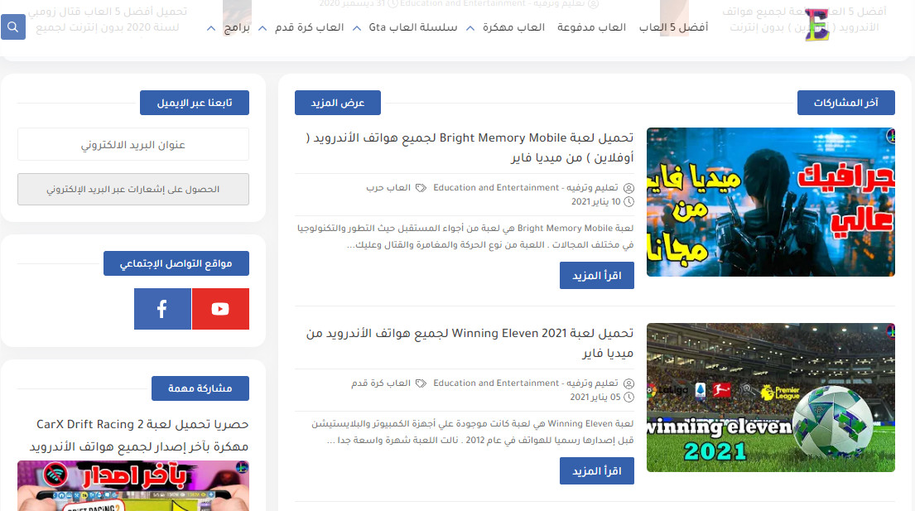Open أفضل 5 العاب menu item

673,27
